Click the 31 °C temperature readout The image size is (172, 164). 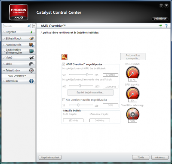[132, 80]
